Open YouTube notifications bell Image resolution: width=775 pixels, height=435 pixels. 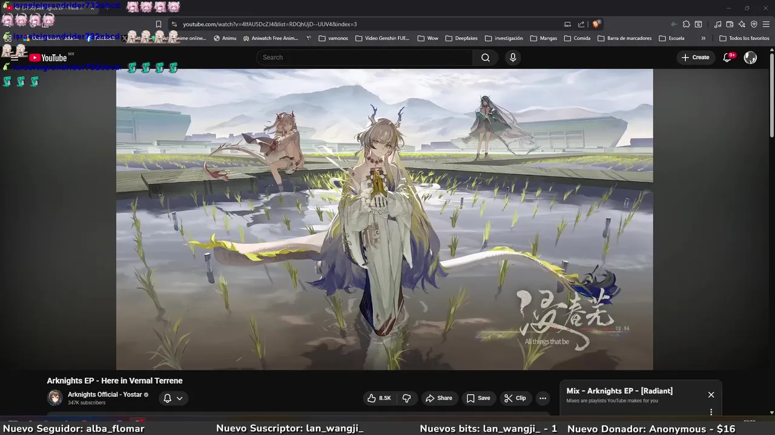727,57
